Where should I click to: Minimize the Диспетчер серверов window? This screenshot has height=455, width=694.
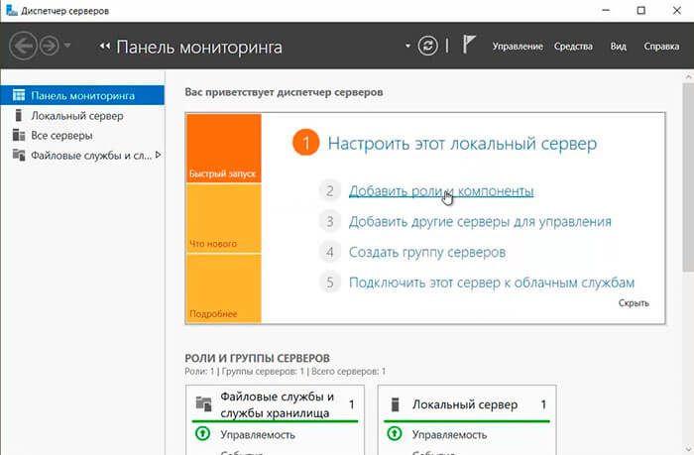click(606, 10)
